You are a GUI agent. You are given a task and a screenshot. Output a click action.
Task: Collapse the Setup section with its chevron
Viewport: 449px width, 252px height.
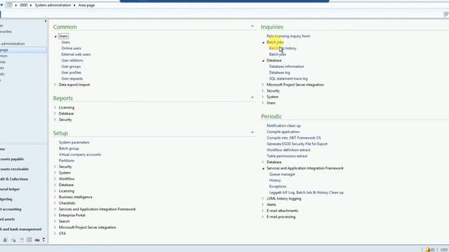[253, 132]
